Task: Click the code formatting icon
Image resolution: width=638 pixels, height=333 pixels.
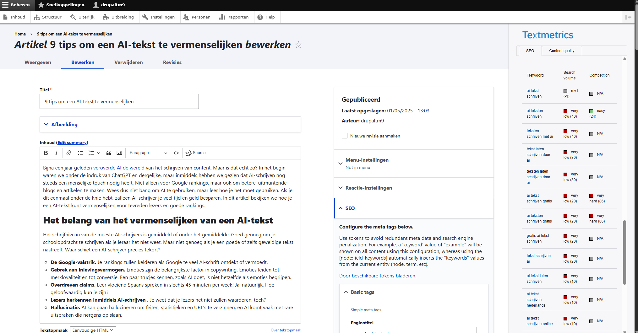Action: pyautogui.click(x=176, y=153)
